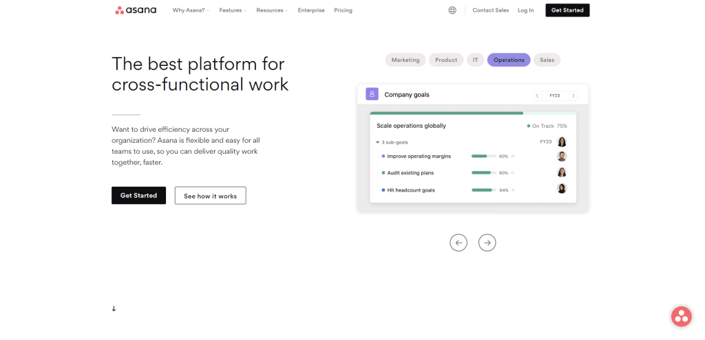705x340 pixels.
Task: Click the Hit headcount goals 84% bar
Action: [x=484, y=190]
